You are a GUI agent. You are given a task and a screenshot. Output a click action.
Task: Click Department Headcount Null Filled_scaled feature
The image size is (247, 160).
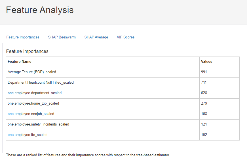point(41,83)
